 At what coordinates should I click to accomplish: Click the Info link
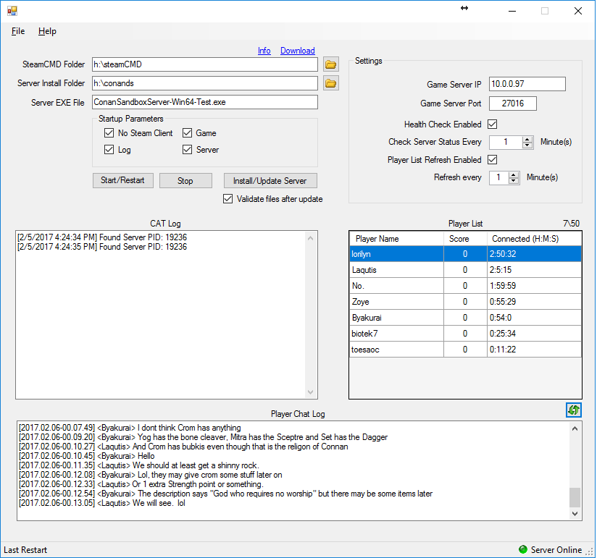point(264,51)
